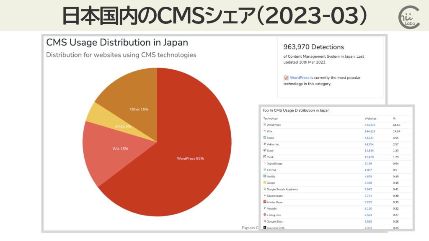Click the Vektor Inc red V icon
Screen dimensions: 429x241
265,144
